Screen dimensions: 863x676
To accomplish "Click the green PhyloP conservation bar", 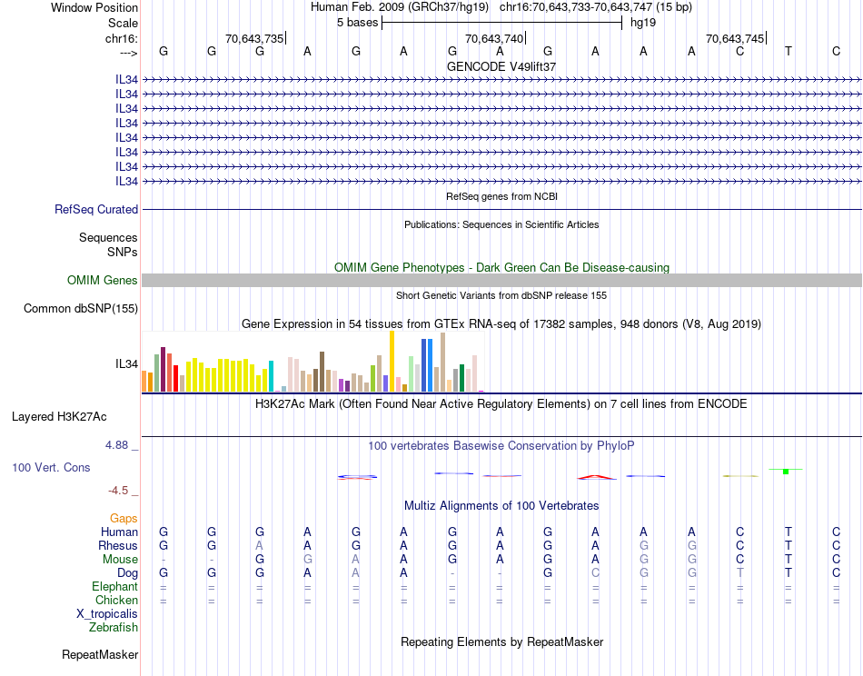I will coord(786,471).
